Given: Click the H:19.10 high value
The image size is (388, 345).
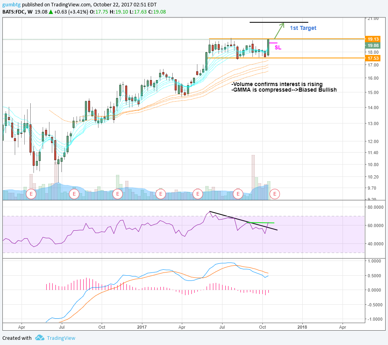Looking at the screenshot, I should [118, 12].
